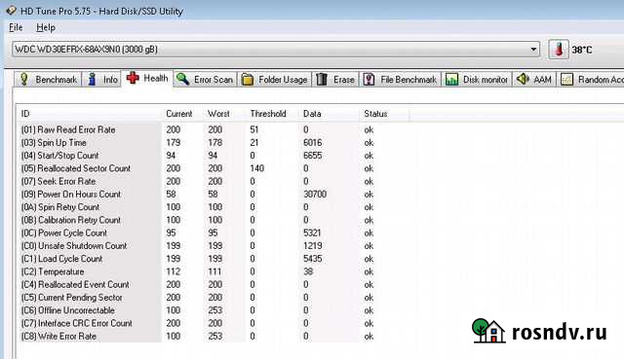Click the 140 threshold value for Reallocated Sector
This screenshot has height=359, width=624.
click(x=257, y=168)
